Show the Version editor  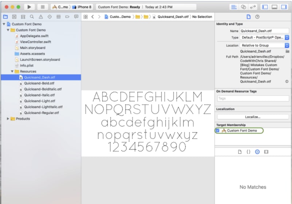[x=253, y=7]
